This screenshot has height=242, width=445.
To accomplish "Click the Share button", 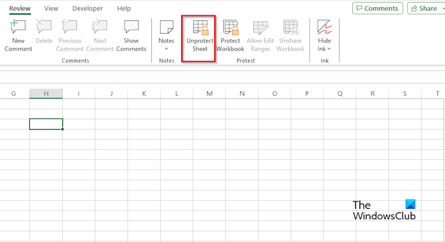I will (x=426, y=8).
